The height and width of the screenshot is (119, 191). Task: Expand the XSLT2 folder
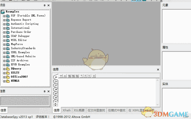pos(4,73)
